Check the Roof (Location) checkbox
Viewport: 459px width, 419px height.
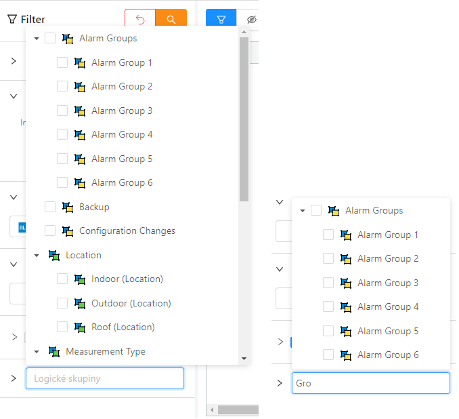(x=62, y=327)
